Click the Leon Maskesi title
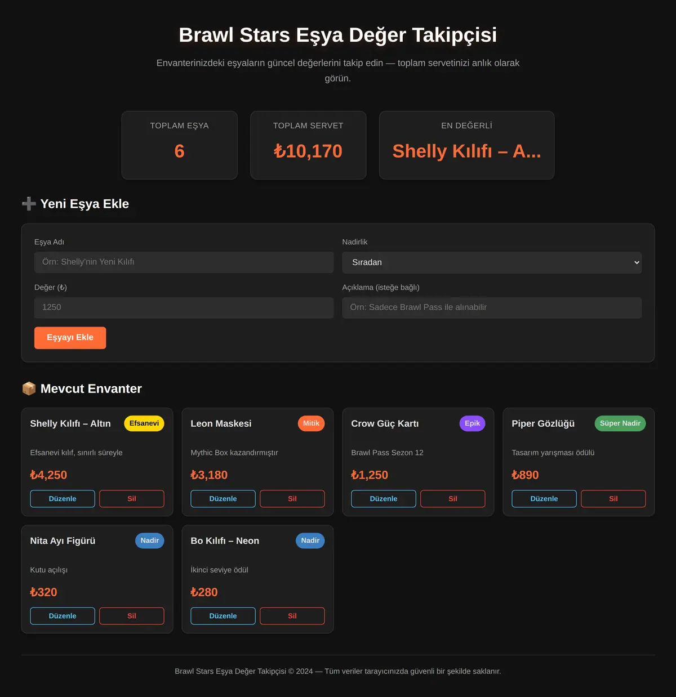The width and height of the screenshot is (676, 697). pyautogui.click(x=221, y=423)
